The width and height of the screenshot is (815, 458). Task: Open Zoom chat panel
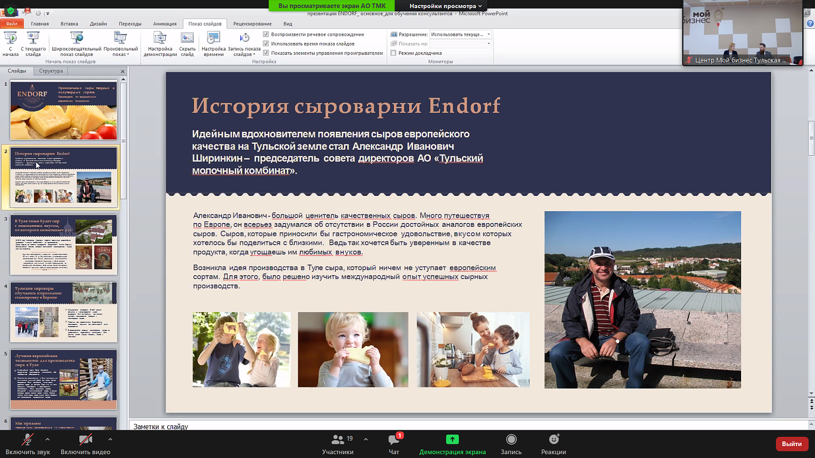click(x=394, y=444)
